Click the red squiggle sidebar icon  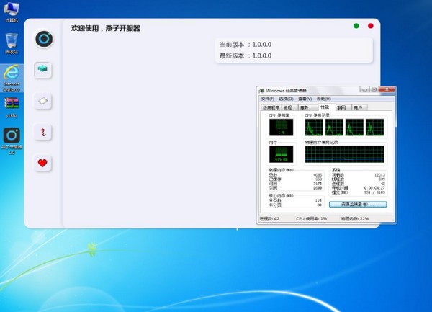[x=43, y=132]
